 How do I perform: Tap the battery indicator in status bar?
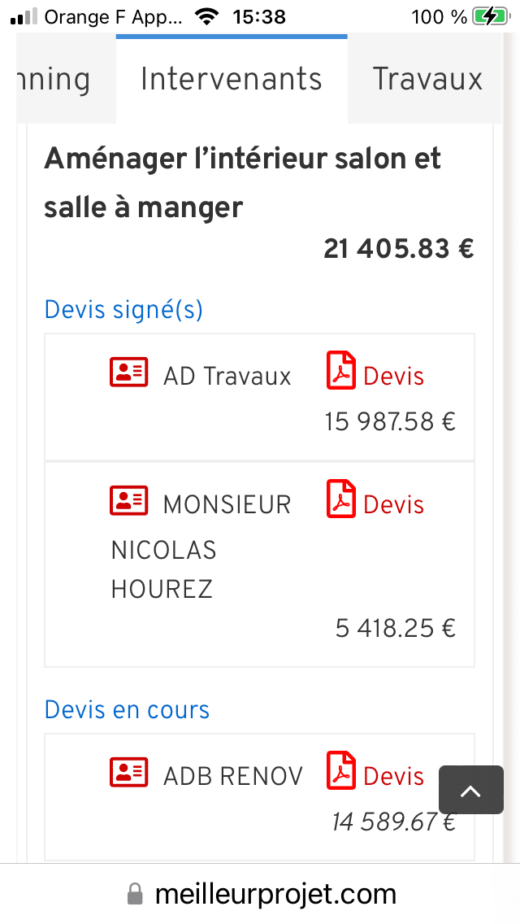490,16
